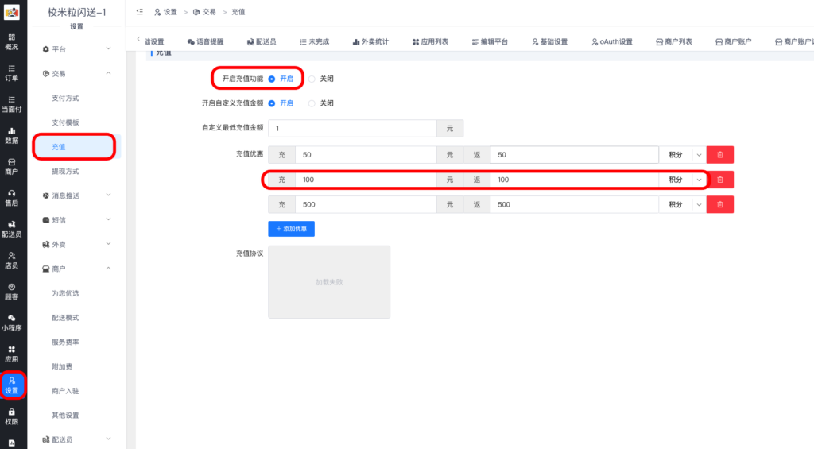Open the 设置 settings icon in dark sidebar
Viewport: 814px width, 449px height.
[11, 385]
